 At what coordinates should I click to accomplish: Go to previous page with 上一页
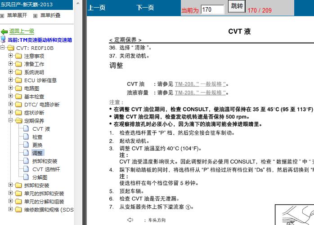[x=97, y=8]
